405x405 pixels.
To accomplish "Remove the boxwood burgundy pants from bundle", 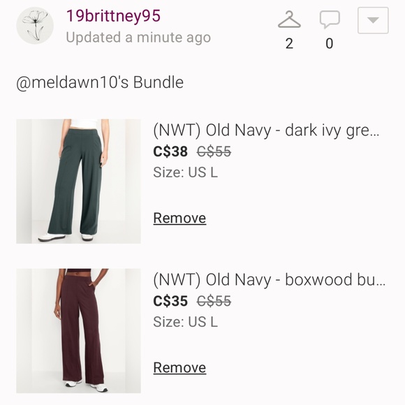I will (179, 368).
